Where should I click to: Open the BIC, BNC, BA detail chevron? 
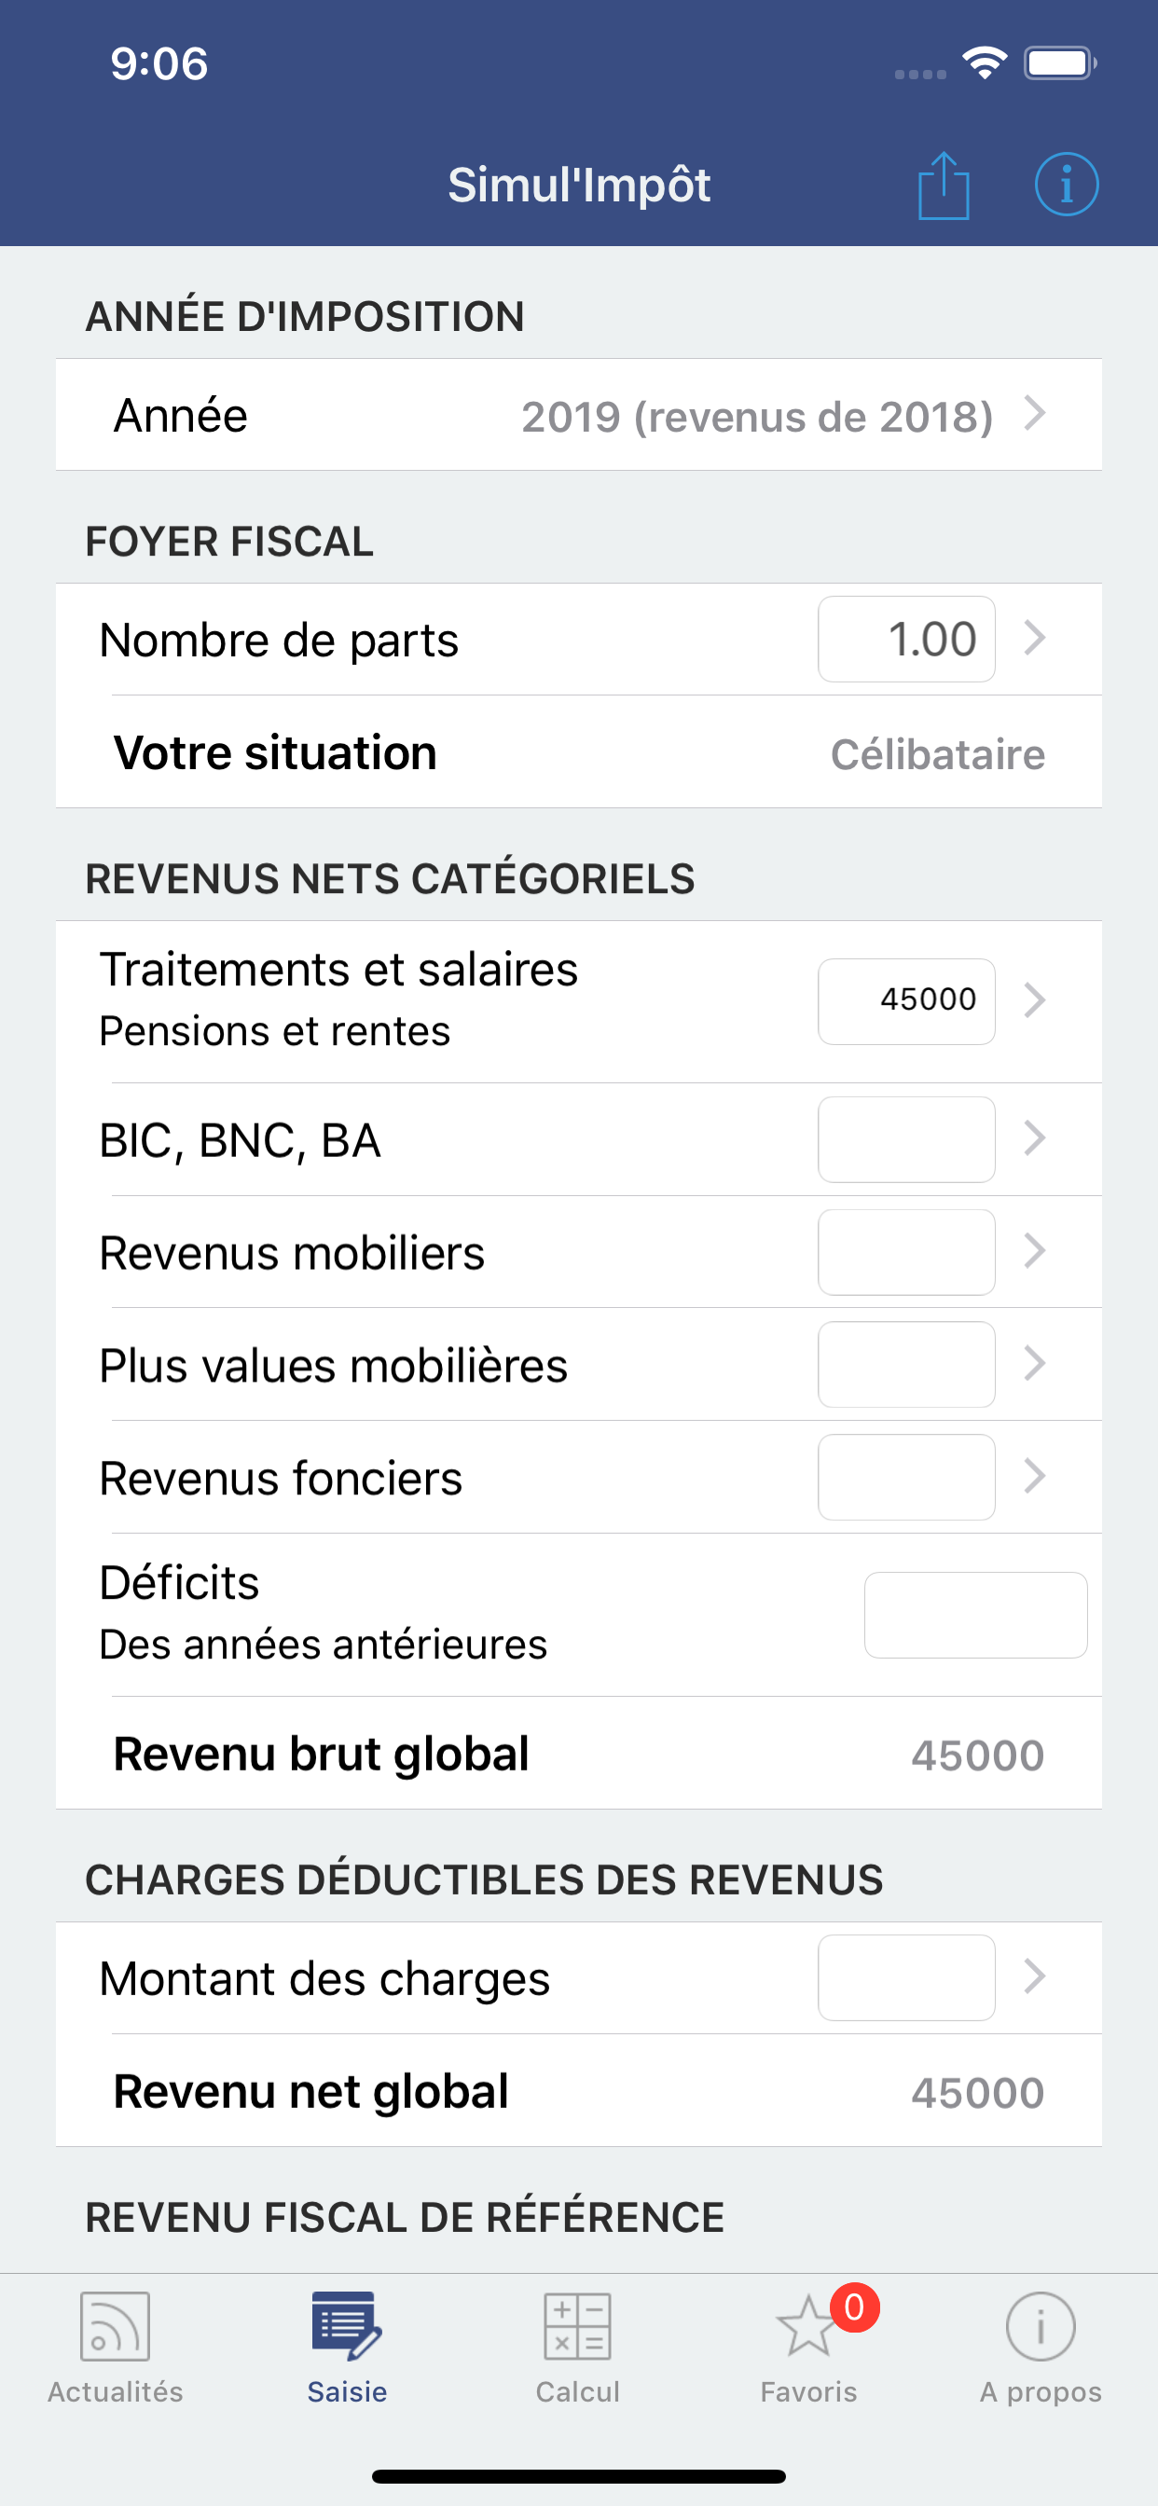tap(1035, 1139)
